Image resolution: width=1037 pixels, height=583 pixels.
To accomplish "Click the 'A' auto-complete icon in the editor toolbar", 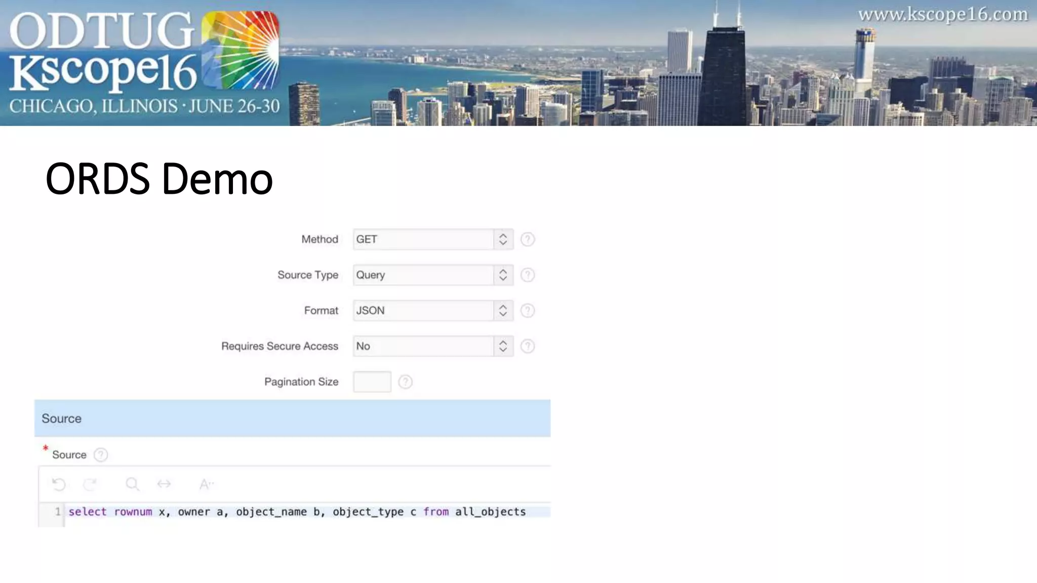I will tap(206, 484).
